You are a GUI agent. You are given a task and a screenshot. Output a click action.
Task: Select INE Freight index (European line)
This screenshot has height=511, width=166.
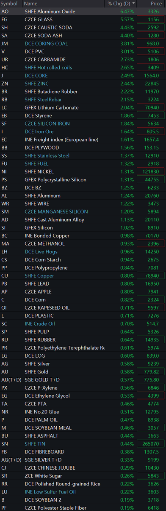pos(83,139)
